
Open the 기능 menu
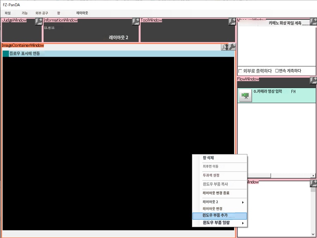[x=24, y=13]
